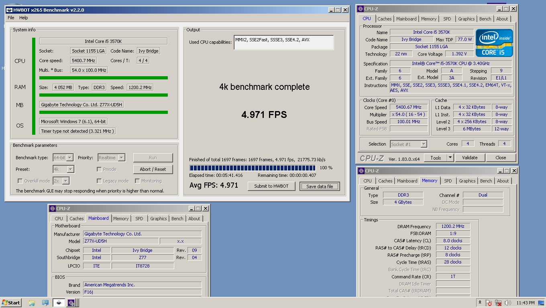The height and width of the screenshot is (308, 546).
Task: Click the Abort / Reset button
Action: (153, 169)
